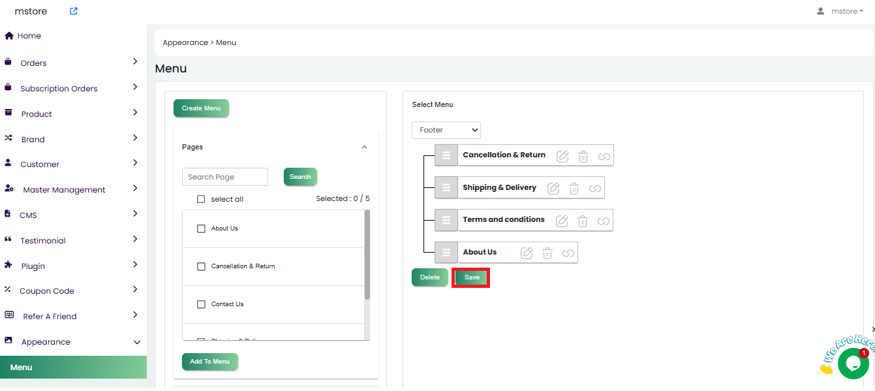
Task: Delete the Shipping & Delivery menu item
Action: [x=574, y=189]
